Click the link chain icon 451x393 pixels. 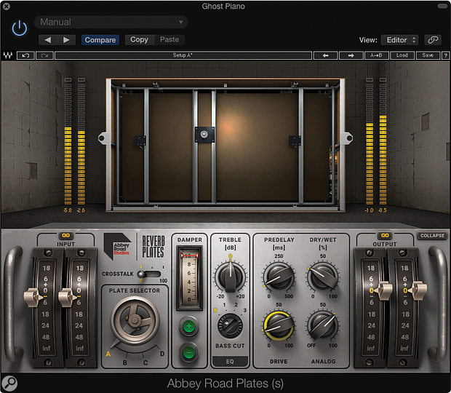[x=433, y=40]
